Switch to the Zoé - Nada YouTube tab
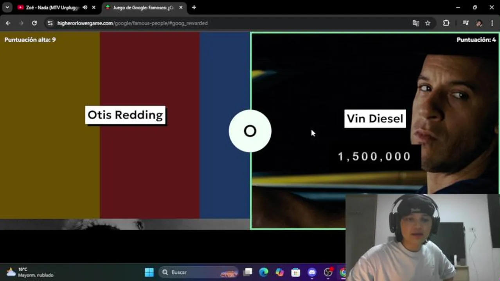This screenshot has height=281, width=500. point(52,7)
